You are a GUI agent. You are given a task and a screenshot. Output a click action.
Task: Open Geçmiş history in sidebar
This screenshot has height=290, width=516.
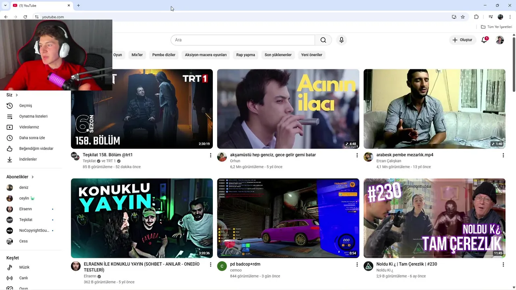point(31,106)
